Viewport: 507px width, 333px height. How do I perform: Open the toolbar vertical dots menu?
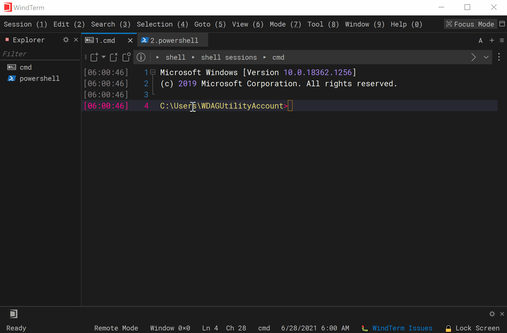(499, 57)
